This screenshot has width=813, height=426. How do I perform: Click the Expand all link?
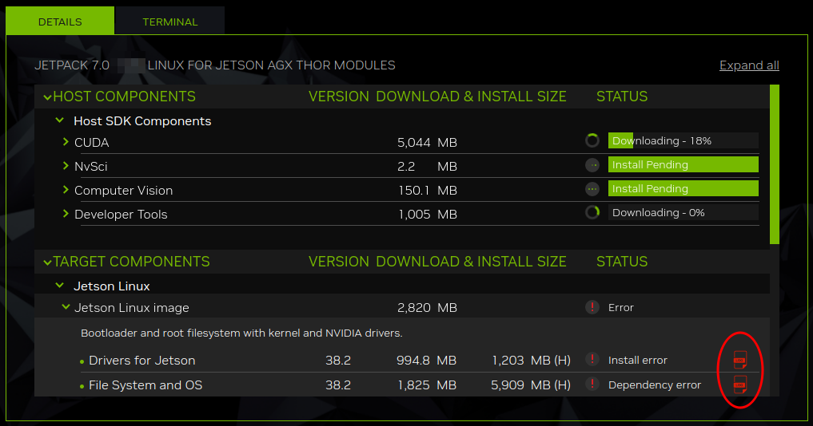point(749,65)
